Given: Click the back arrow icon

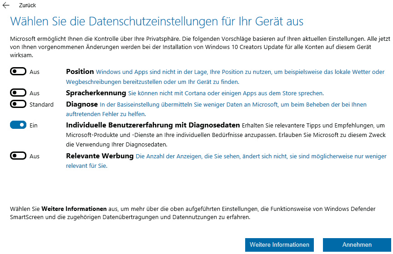Looking at the screenshot, I should [6, 5].
